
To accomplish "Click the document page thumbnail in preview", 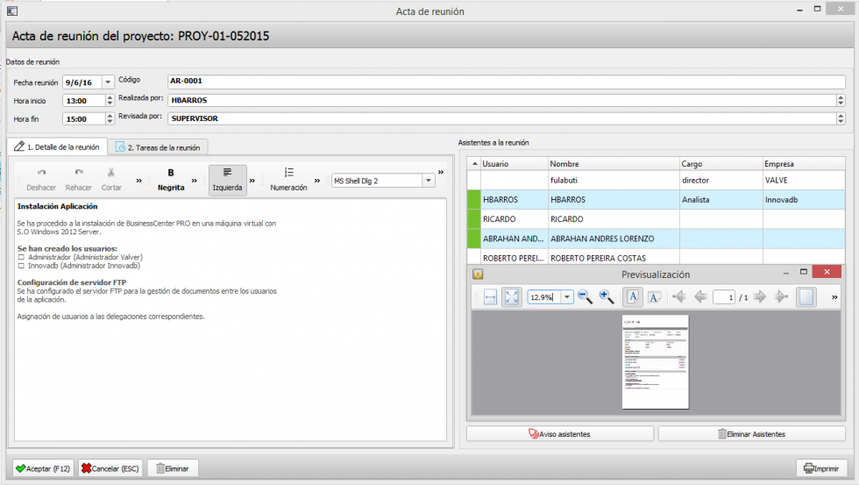I will 656,361.
